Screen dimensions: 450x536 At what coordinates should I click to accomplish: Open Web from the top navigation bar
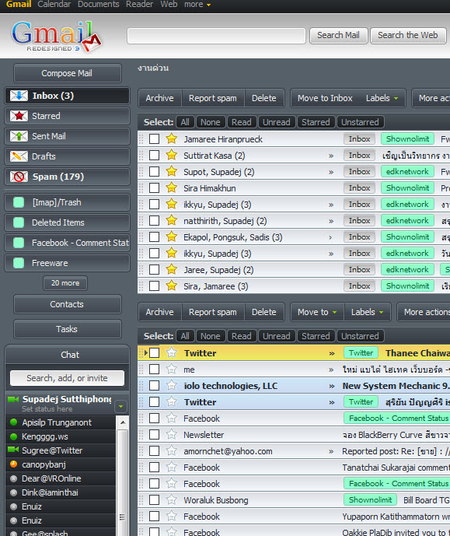[169, 5]
